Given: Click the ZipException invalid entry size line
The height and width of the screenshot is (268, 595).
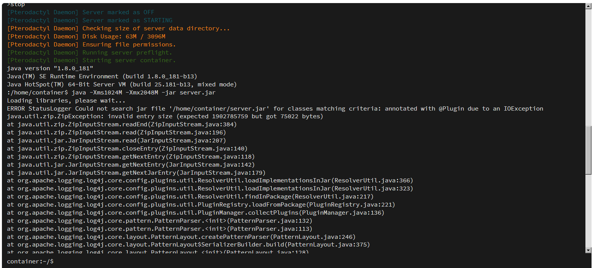Looking at the screenshot, I should tap(165, 116).
